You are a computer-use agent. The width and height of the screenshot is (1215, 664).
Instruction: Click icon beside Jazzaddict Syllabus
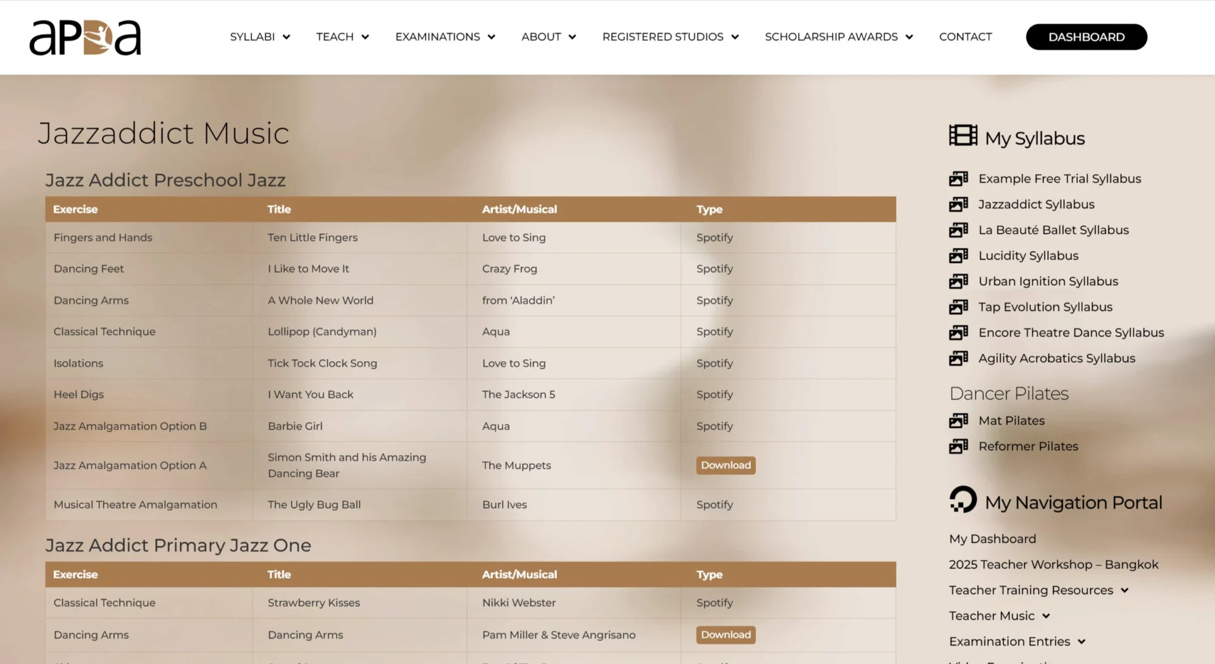pyautogui.click(x=958, y=204)
